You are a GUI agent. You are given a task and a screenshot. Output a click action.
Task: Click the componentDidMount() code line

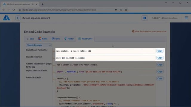pyautogui.click(x=68, y=97)
